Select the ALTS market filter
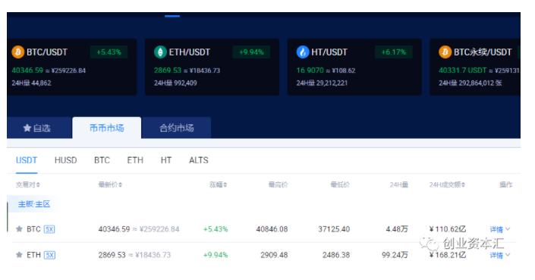 pyautogui.click(x=199, y=160)
